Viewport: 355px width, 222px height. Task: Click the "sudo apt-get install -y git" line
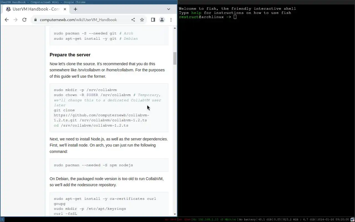pos(96,39)
